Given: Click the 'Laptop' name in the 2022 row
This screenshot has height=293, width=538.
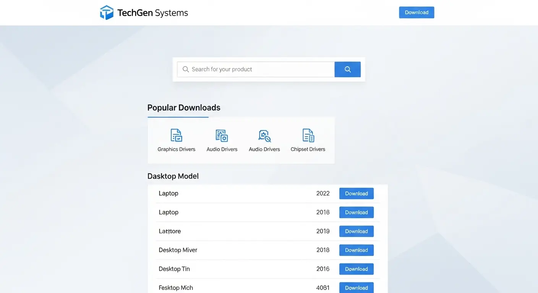Looking at the screenshot, I should [169, 193].
